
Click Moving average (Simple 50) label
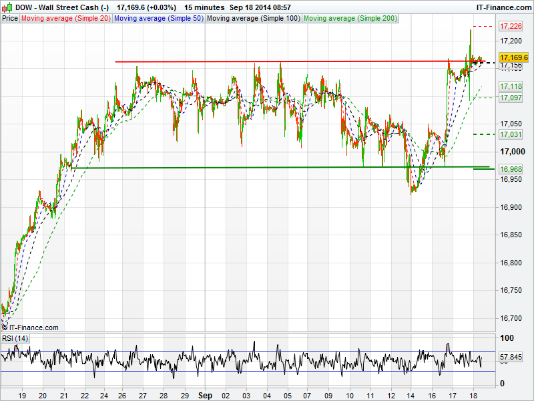coord(158,19)
